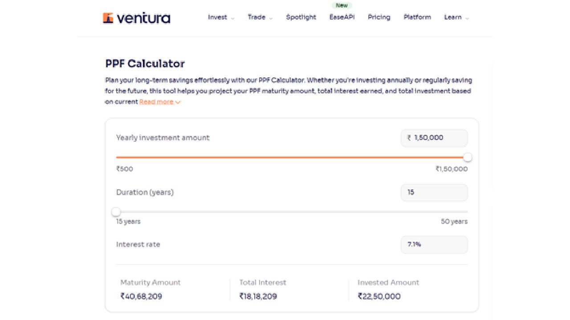This screenshot has height=320, width=570.
Task: Click the rupee symbol in the investment field
Action: (409, 138)
